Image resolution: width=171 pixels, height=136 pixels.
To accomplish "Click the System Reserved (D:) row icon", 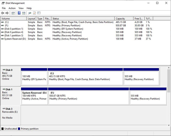I will point(2,39).
